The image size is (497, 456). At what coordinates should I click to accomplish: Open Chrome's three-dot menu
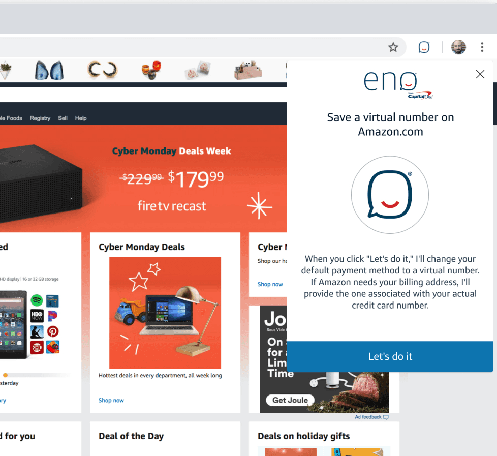(x=482, y=47)
